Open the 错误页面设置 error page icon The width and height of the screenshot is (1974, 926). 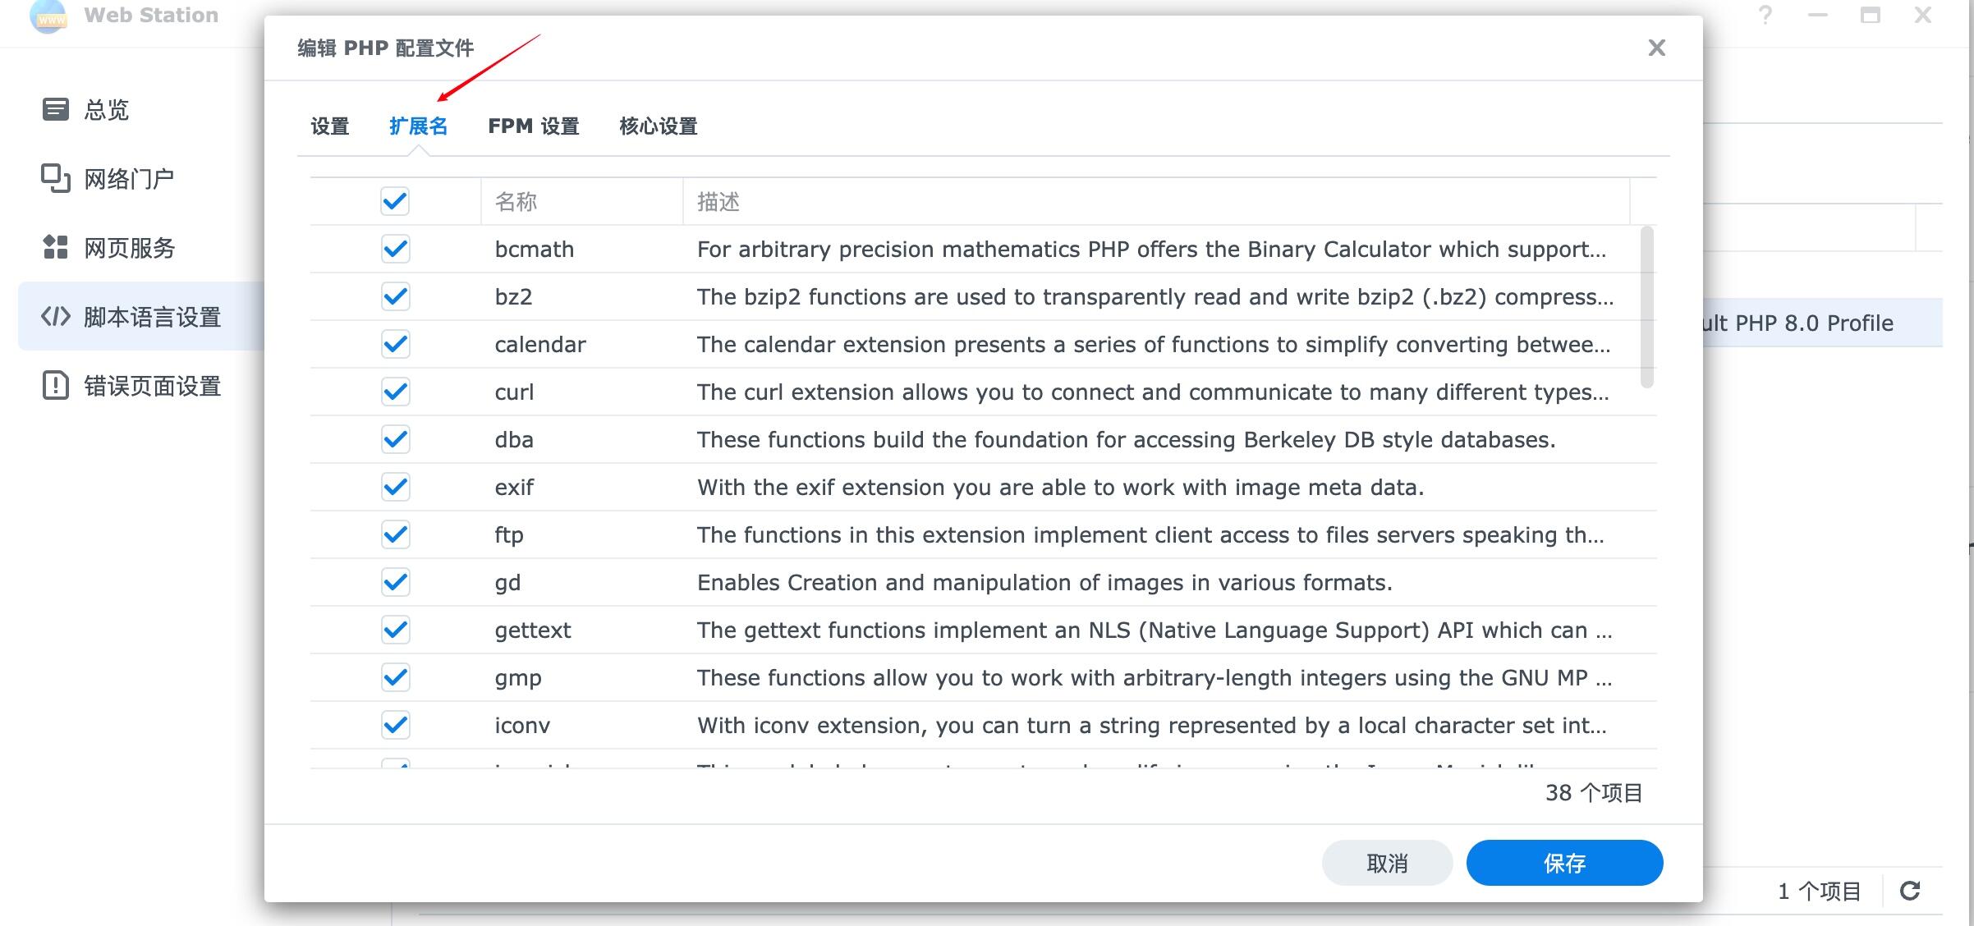click(55, 385)
